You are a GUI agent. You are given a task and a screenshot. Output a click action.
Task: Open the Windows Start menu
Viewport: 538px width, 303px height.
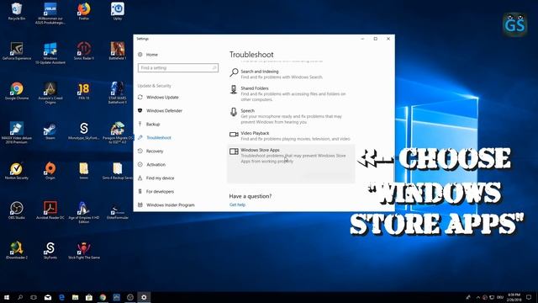tap(7, 297)
